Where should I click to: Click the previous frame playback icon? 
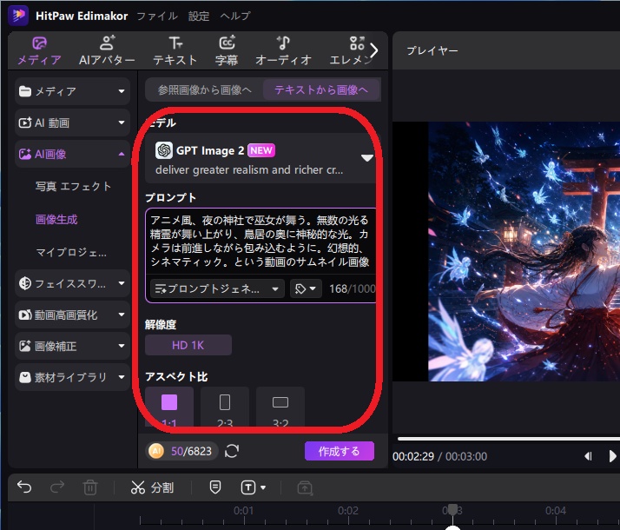pos(588,456)
